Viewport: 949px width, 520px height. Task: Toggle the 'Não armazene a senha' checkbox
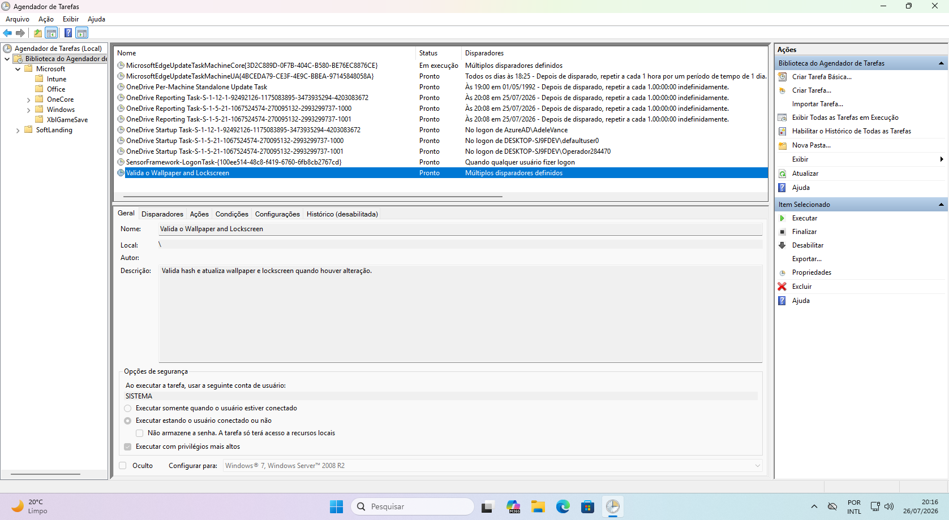click(140, 433)
